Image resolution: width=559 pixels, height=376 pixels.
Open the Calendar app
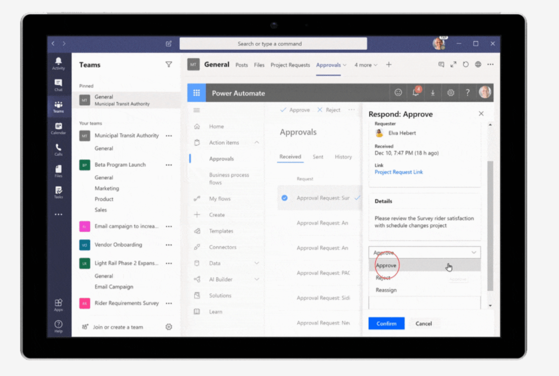(58, 128)
